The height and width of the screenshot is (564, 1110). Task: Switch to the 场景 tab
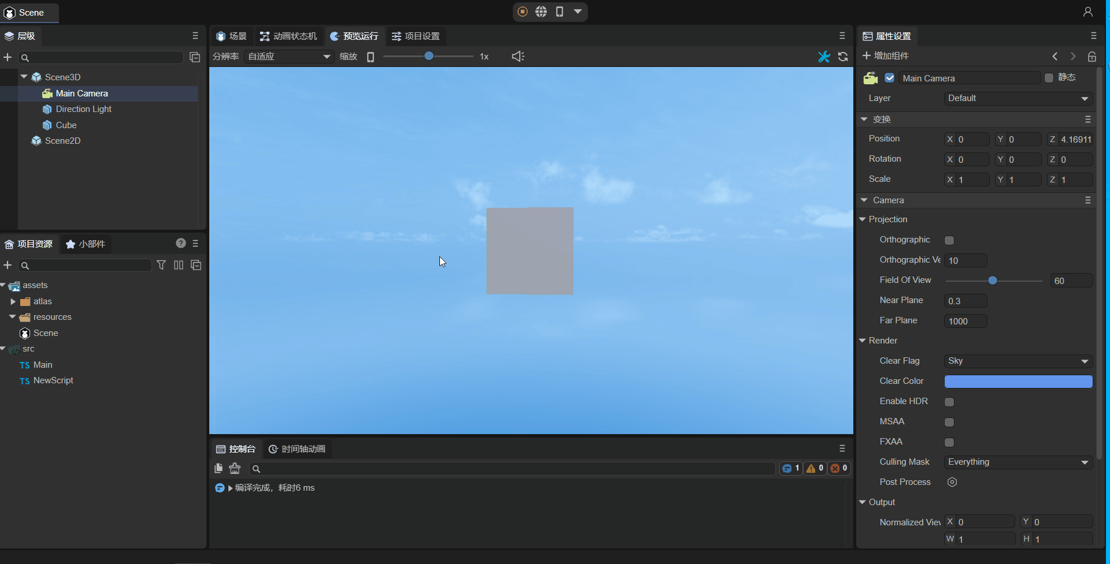tap(232, 36)
